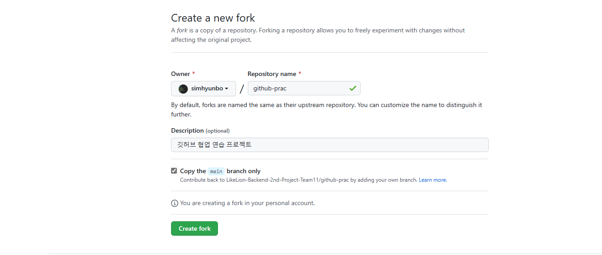Click the slash separator between owner and repository
Screen dimensions: 602x255
point(242,89)
